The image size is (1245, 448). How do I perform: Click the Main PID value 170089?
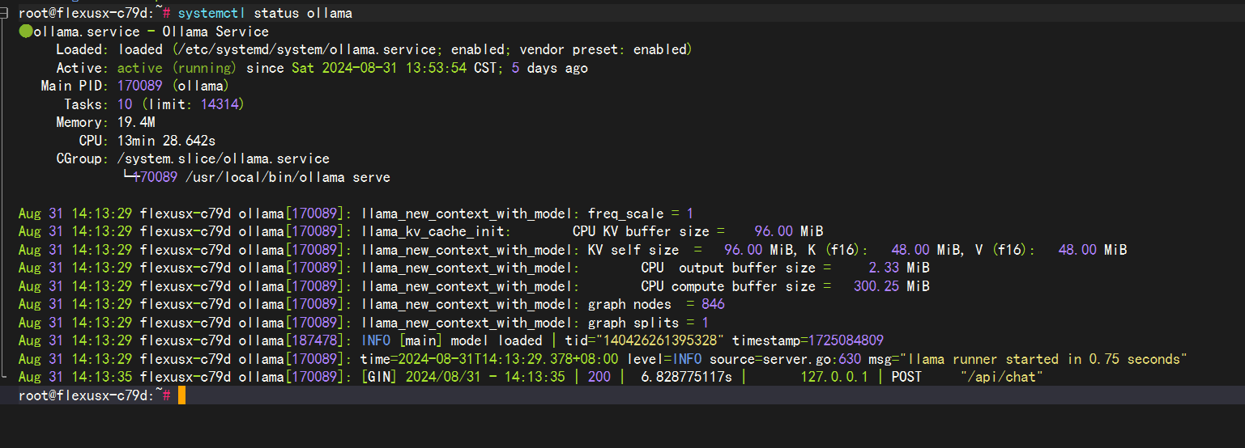coord(139,86)
